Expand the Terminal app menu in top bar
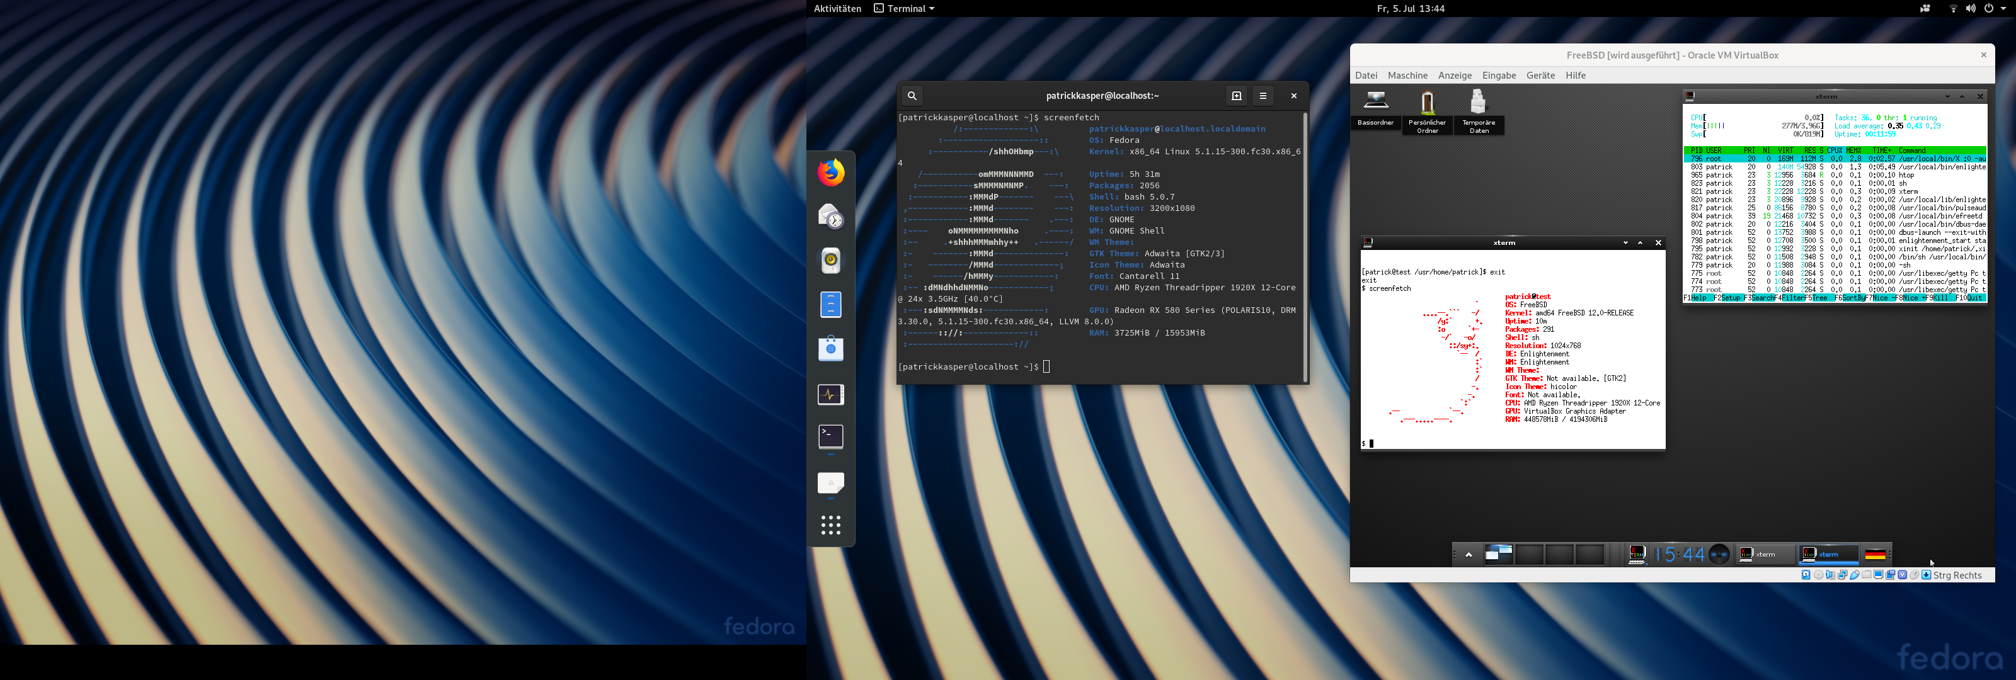The image size is (2016, 680). [x=904, y=9]
